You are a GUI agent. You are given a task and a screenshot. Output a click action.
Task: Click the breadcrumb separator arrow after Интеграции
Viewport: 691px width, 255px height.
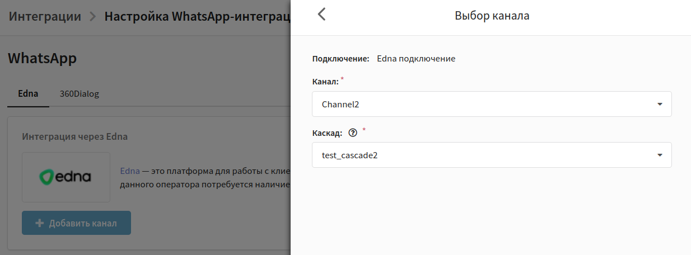click(93, 16)
